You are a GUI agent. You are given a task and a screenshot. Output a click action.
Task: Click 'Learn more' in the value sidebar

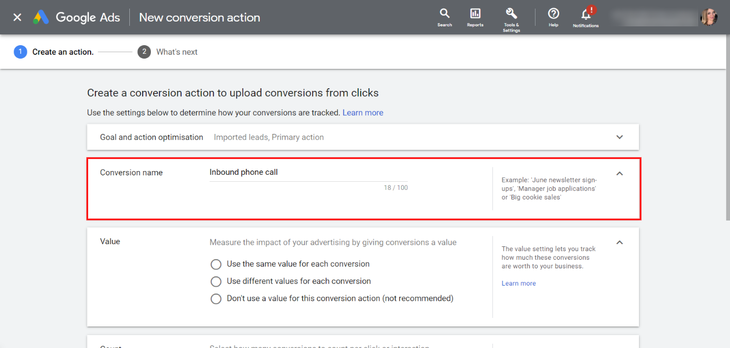(x=518, y=283)
